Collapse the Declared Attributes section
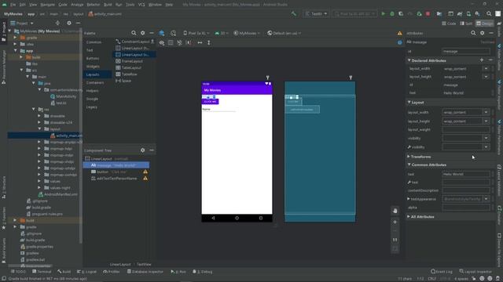 click(409, 60)
